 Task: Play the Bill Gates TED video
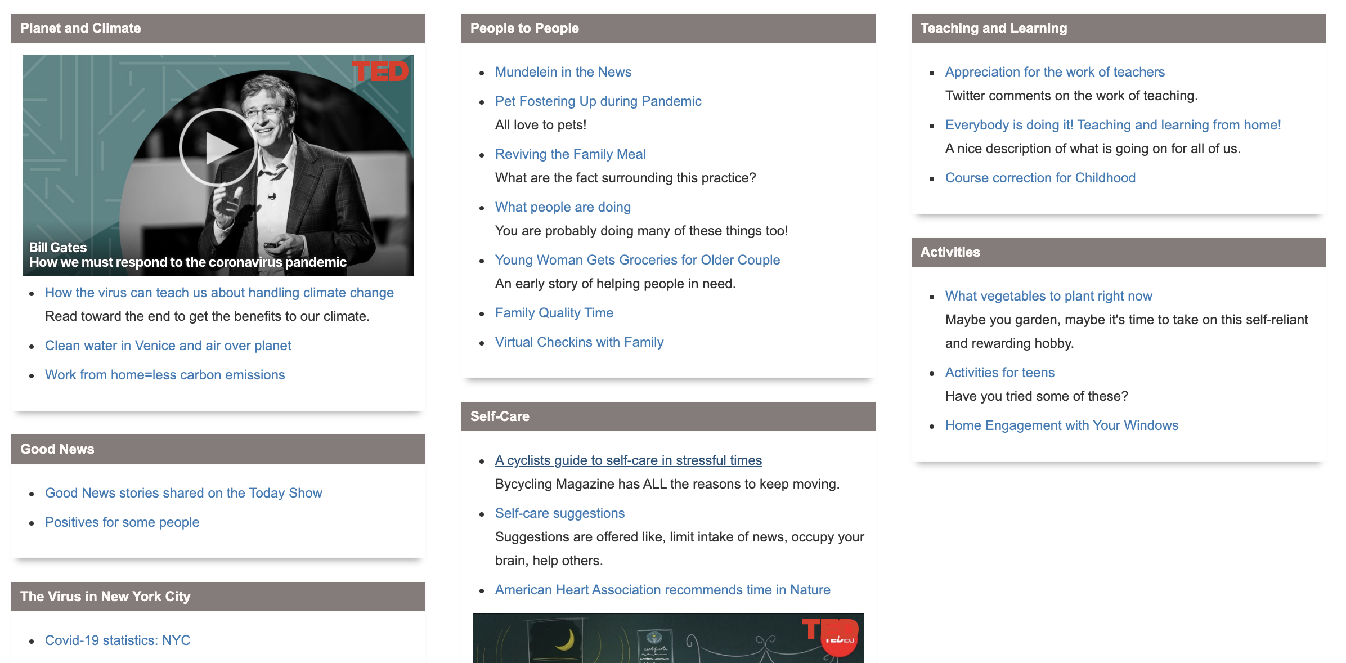point(218,147)
